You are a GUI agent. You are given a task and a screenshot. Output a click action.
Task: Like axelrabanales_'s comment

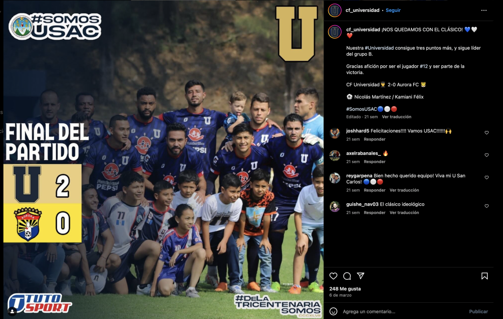click(487, 155)
